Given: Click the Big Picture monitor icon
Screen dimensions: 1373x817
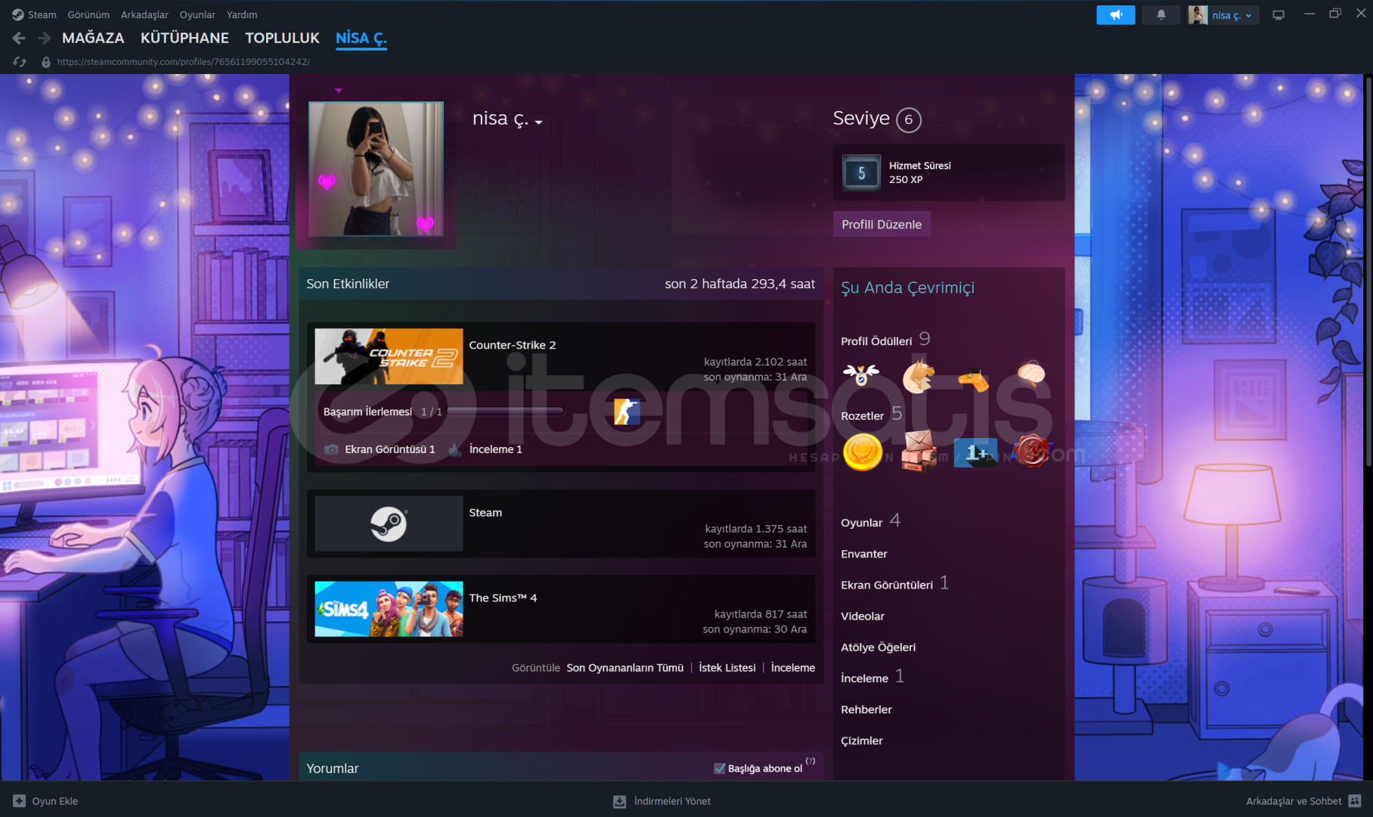Looking at the screenshot, I should coord(1278,14).
